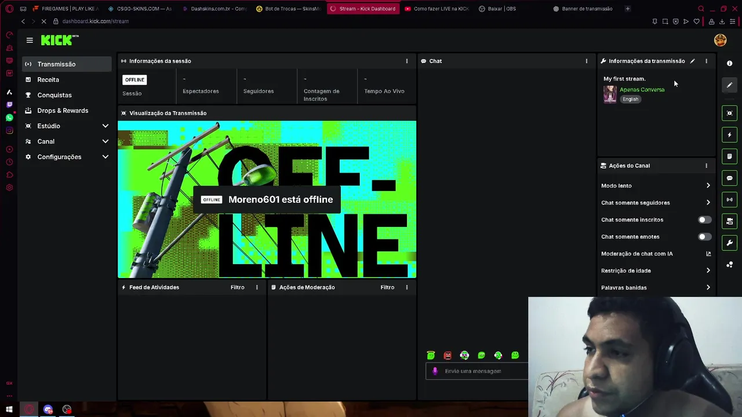Edit stream info with the pencil in the panel header
This screenshot has width=742, height=417.
692,61
